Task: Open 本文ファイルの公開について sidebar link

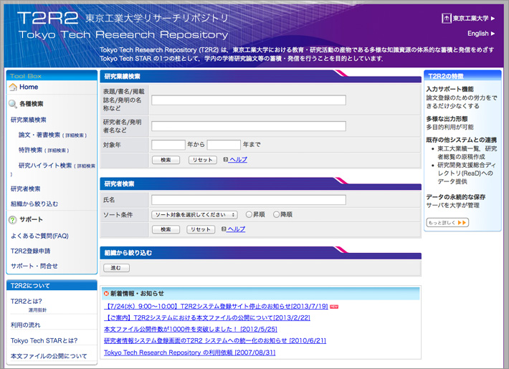Action: point(49,356)
